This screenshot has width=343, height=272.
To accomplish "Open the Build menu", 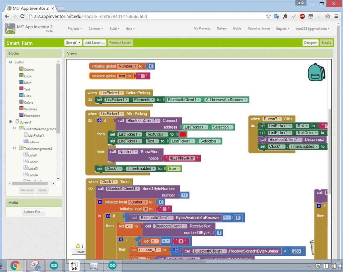I will [114, 29].
